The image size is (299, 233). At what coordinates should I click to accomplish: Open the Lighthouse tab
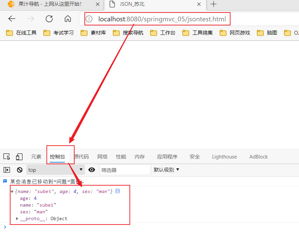pyautogui.click(x=224, y=157)
